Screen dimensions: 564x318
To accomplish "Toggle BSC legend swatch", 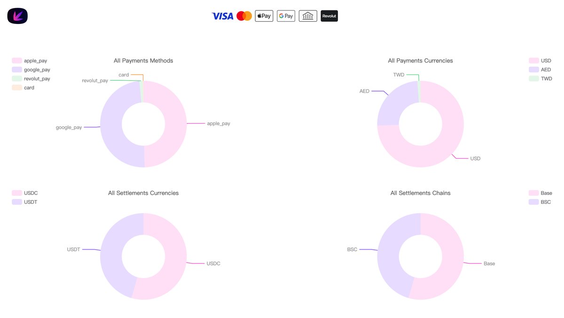I will (534, 202).
